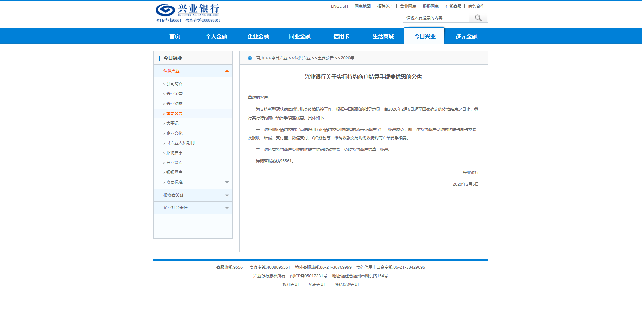
Task: Open 资费标准 sidebar item
Action: coord(174,182)
